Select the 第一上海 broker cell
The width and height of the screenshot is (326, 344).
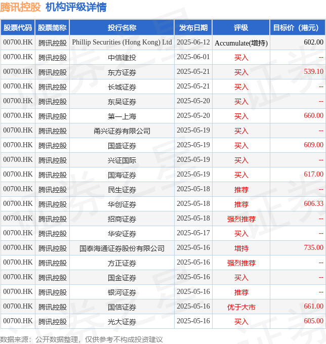(122, 116)
